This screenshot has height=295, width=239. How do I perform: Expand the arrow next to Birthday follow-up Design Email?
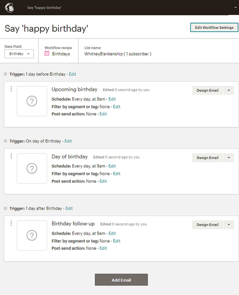[229, 225]
